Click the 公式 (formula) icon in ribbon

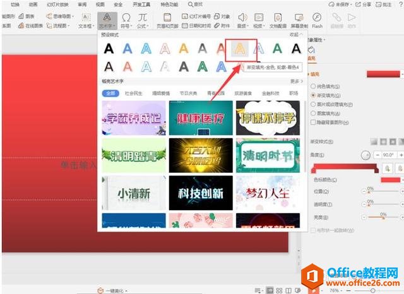144,20
